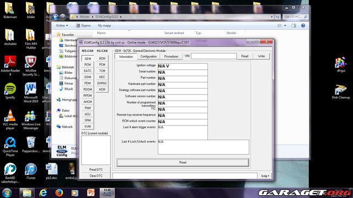The height and width of the screenshot is (198, 353).
Task: Click the DTC current module list box
Action: [96, 150]
